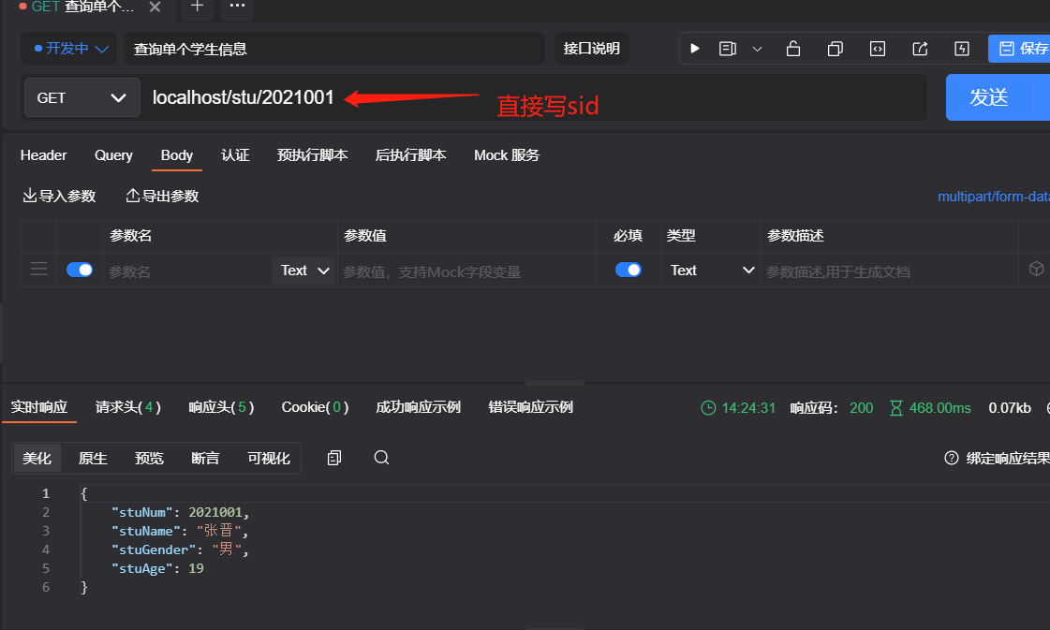The image size is (1050, 630).
Task: Click 导出参数 export parameters
Action: [162, 197]
